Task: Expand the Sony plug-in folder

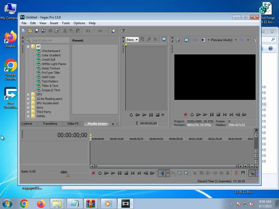Action: [28, 107]
